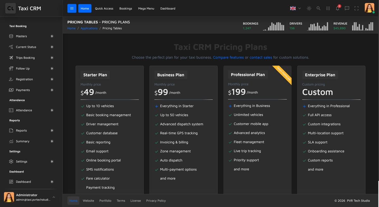Click the Dashboard grid icon in sidebar
This screenshot has height=207, width=379.
11,182
